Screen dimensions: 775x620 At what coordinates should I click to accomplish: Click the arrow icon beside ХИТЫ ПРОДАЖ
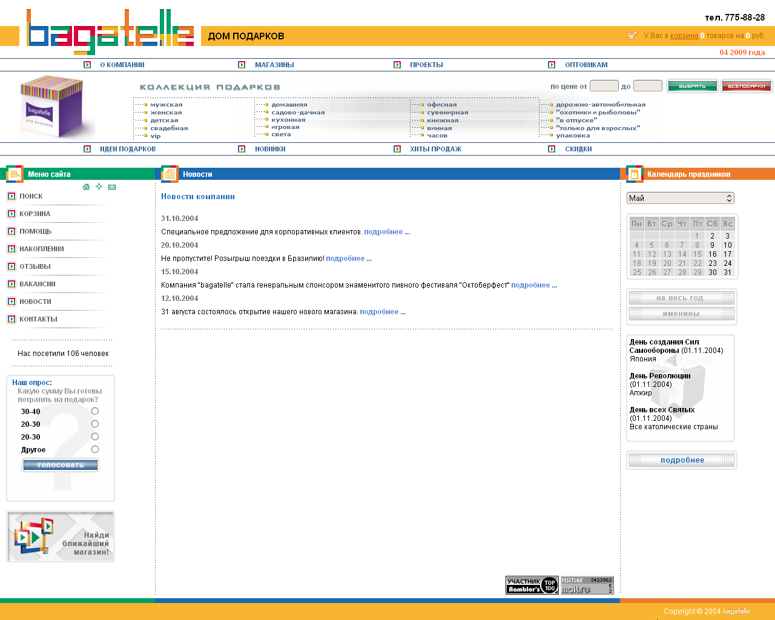(x=397, y=149)
